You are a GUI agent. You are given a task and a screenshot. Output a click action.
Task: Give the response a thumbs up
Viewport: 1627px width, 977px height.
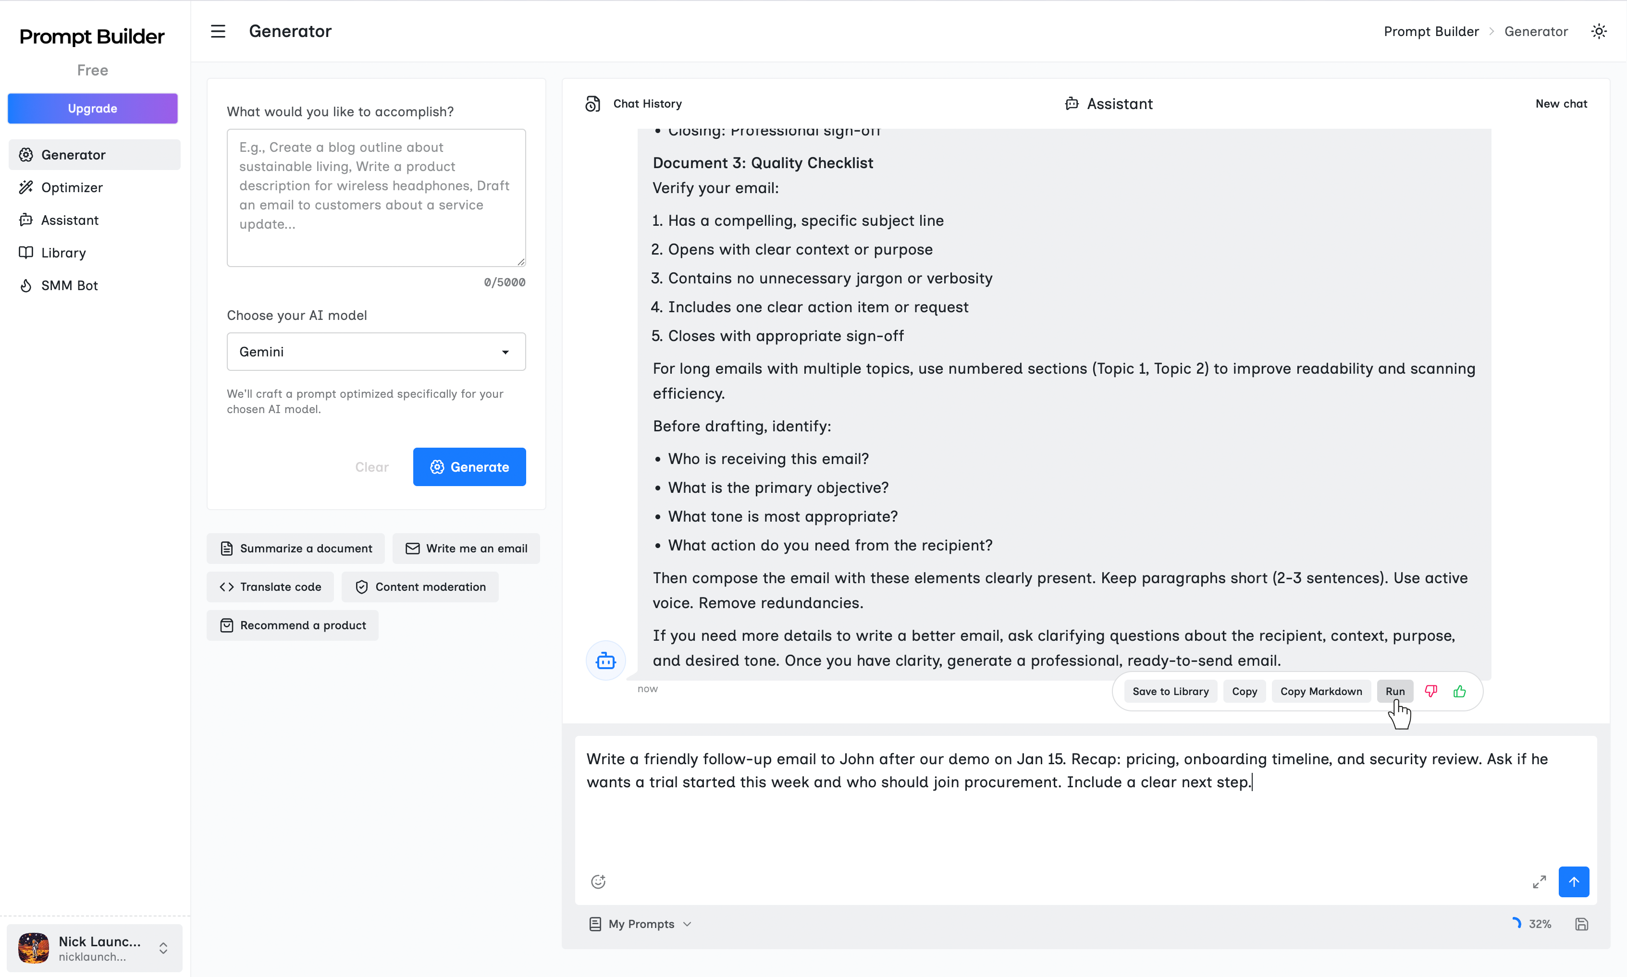click(x=1459, y=691)
